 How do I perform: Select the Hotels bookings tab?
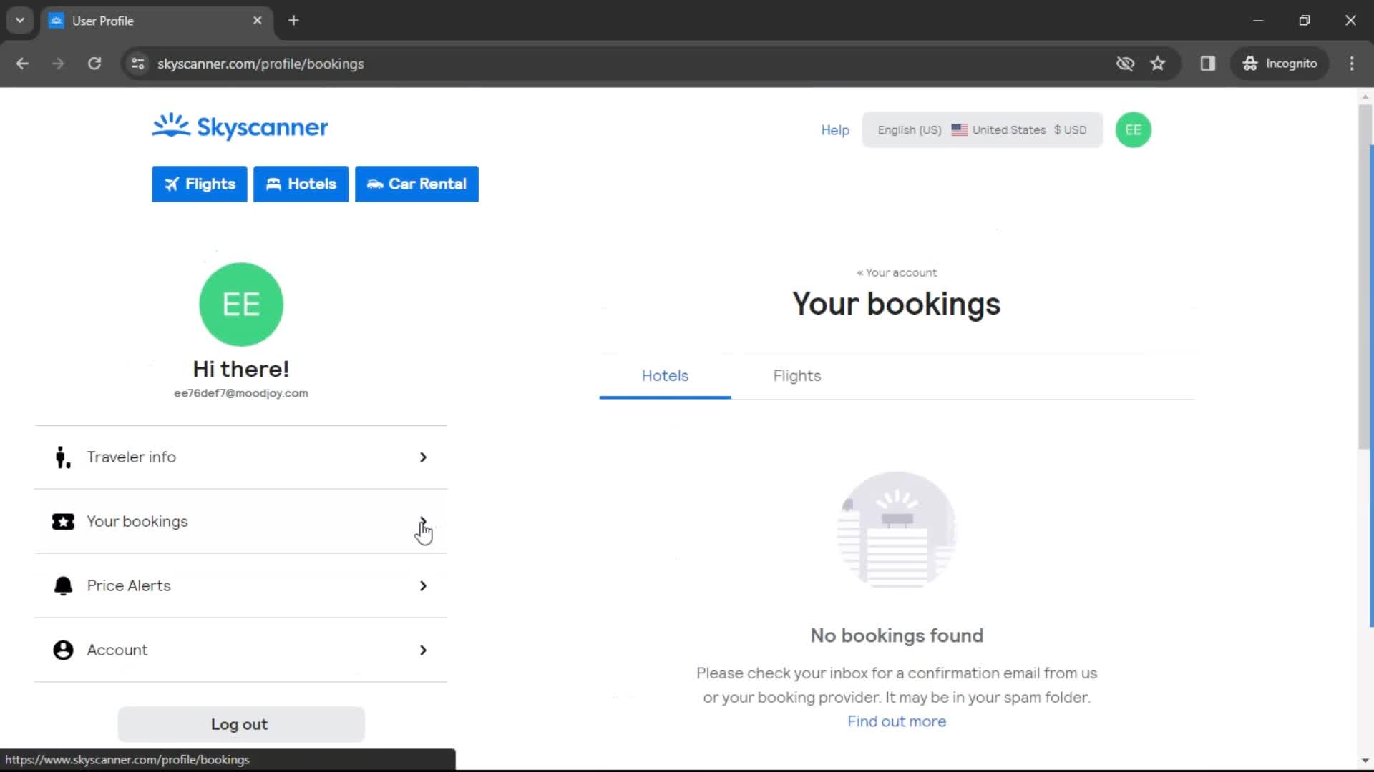point(664,375)
